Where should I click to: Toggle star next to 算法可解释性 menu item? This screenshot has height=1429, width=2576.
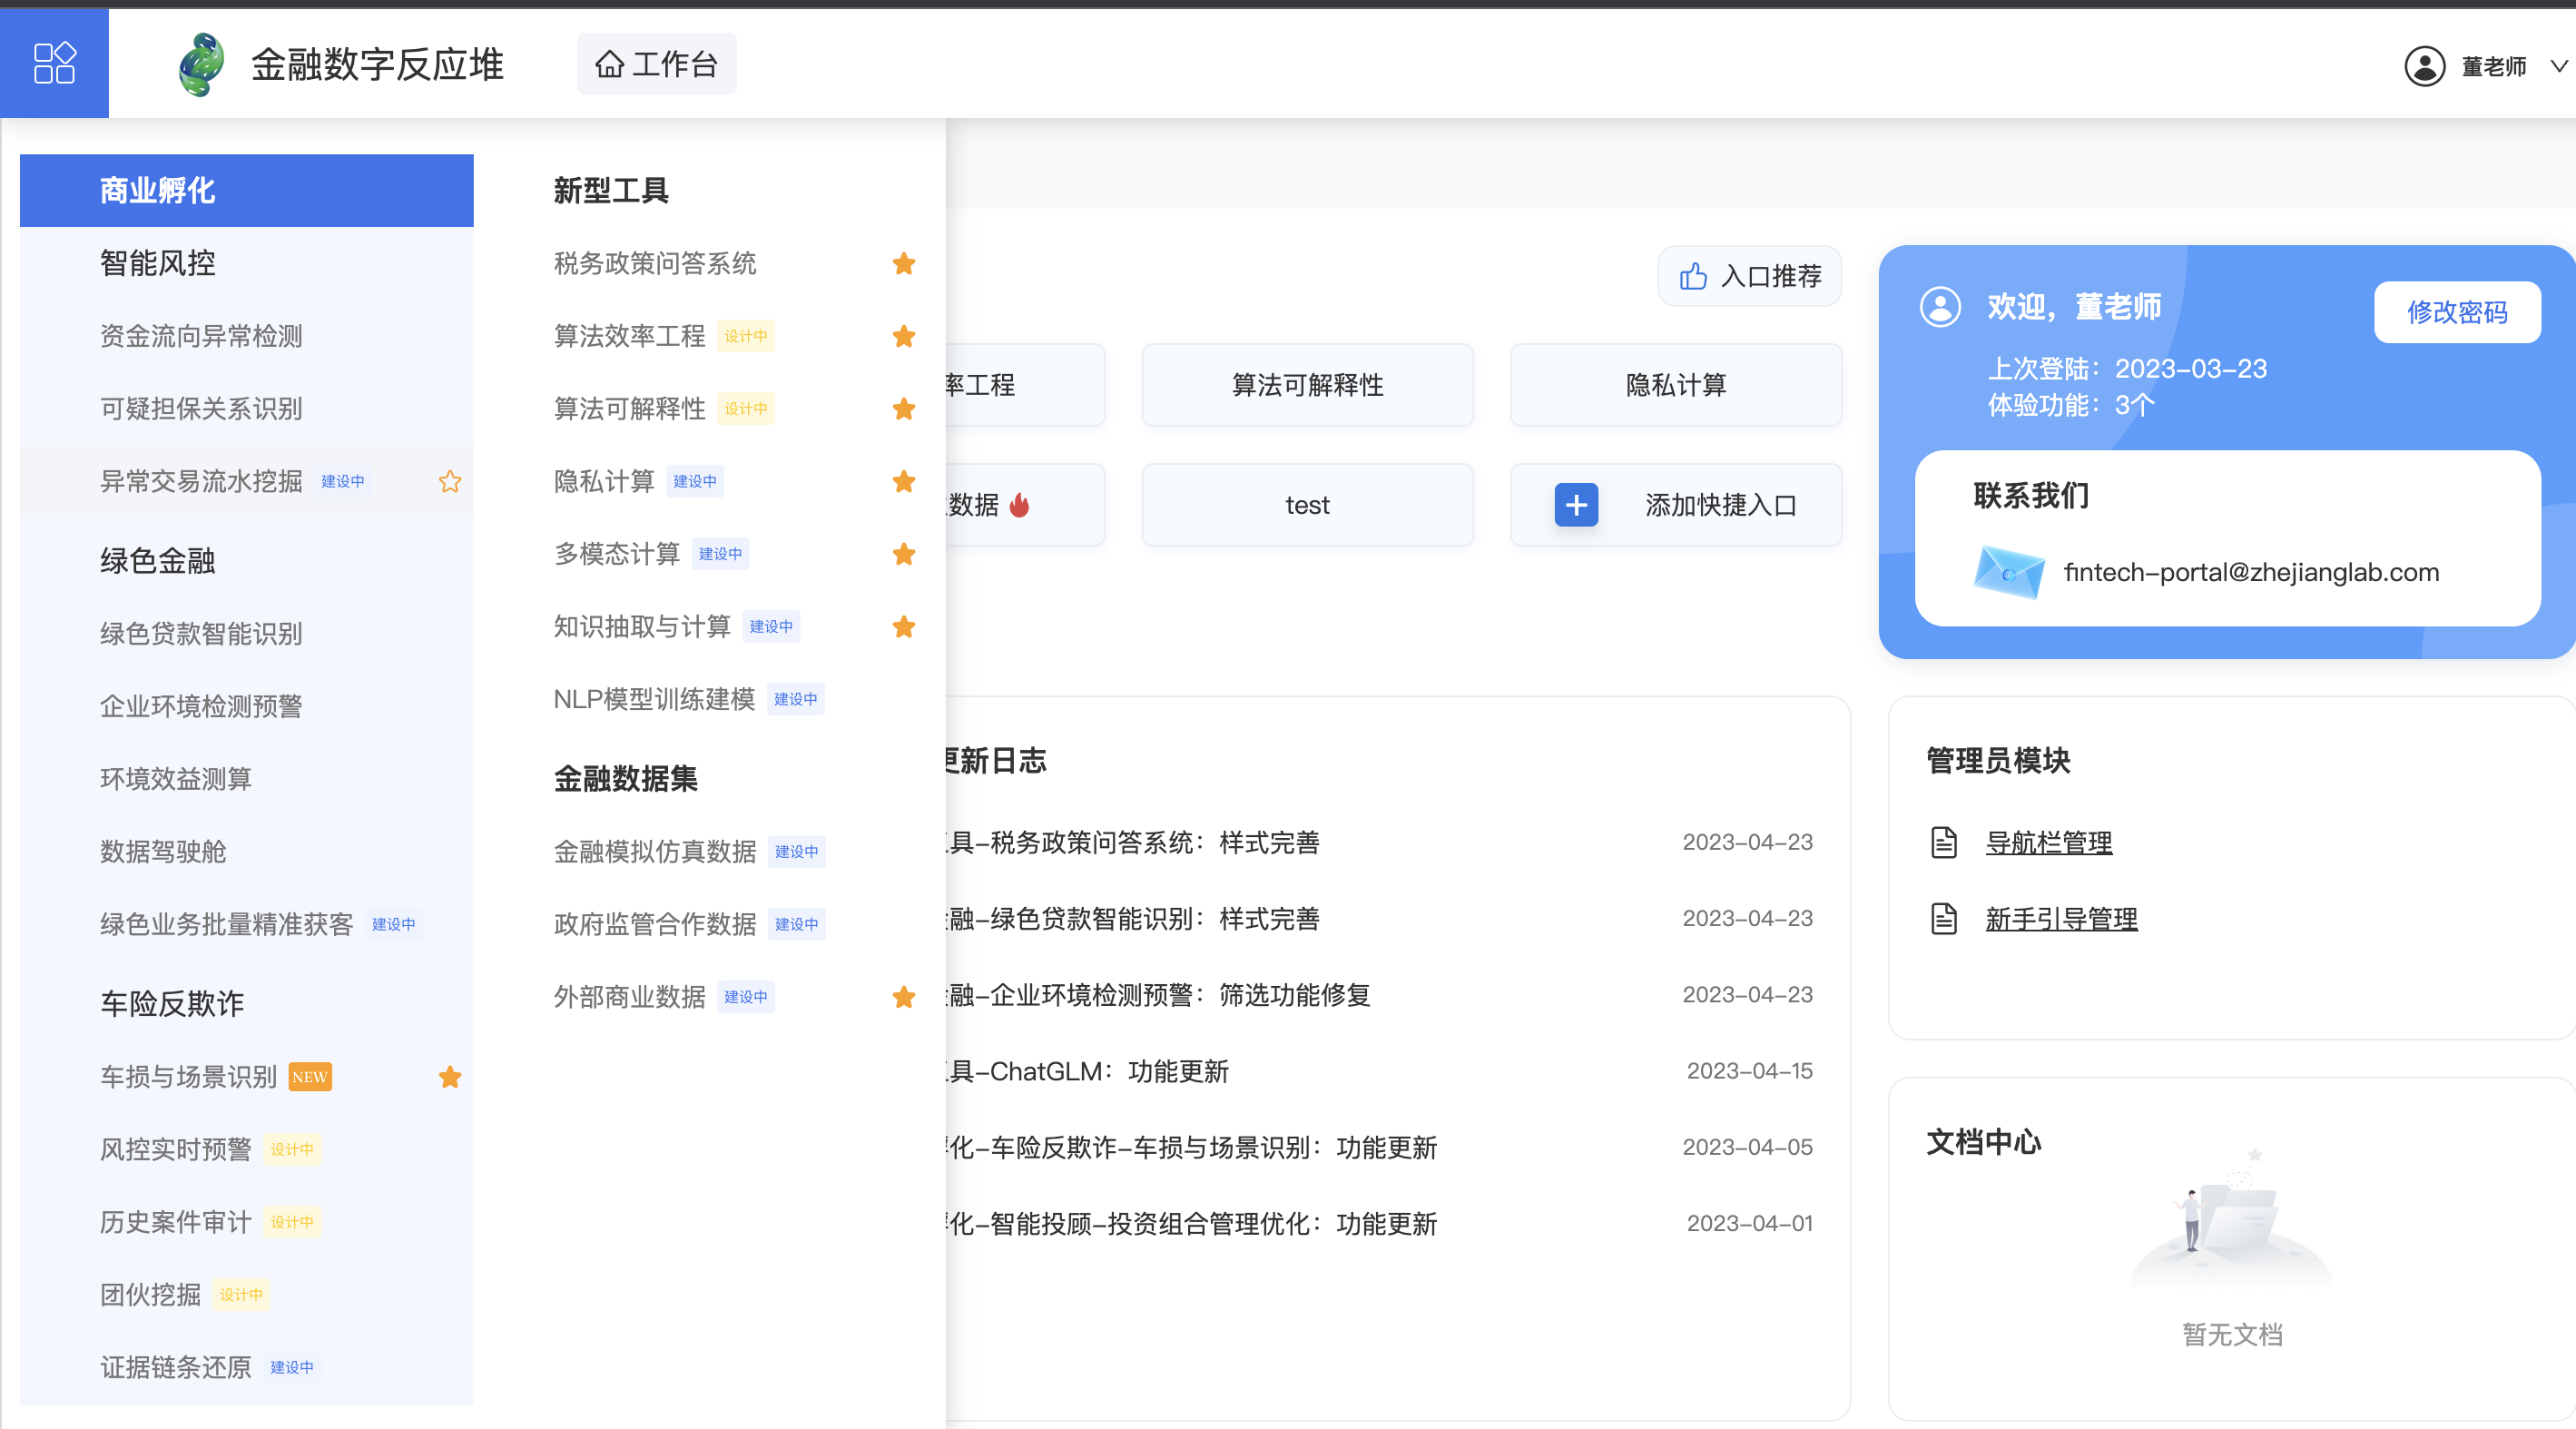coord(904,408)
